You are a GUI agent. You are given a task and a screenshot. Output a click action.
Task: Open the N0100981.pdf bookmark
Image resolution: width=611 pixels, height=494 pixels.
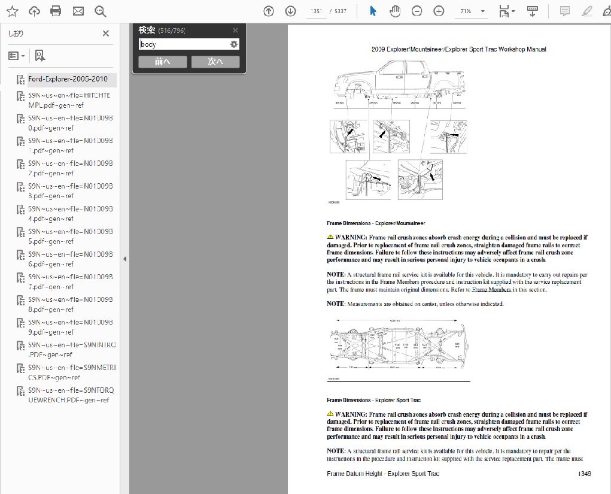click(71, 146)
